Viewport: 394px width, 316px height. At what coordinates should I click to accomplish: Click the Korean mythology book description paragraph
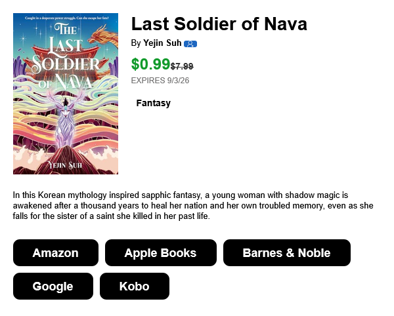pyautogui.click(x=193, y=205)
